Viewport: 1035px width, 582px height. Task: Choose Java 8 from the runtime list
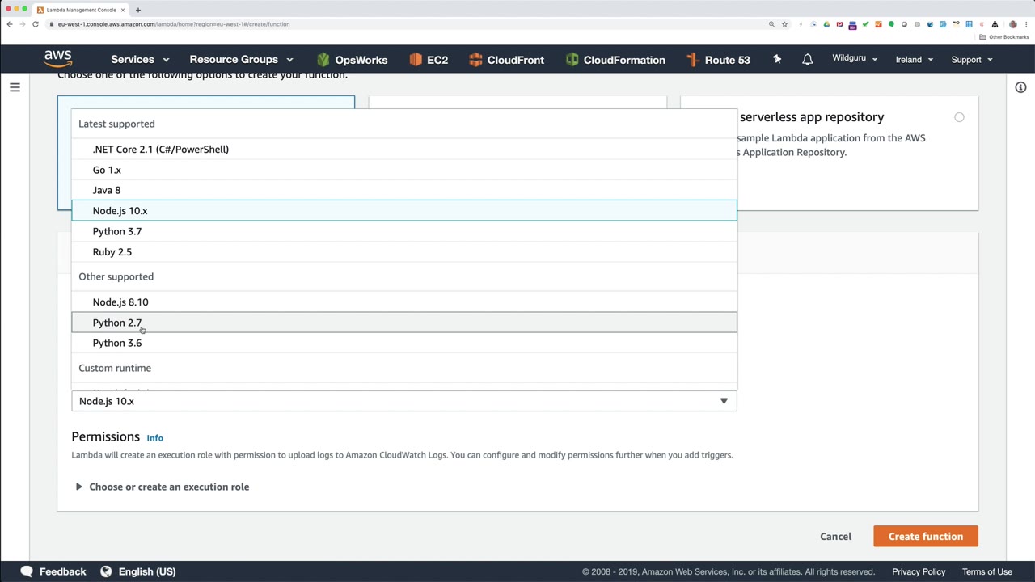tap(404, 190)
